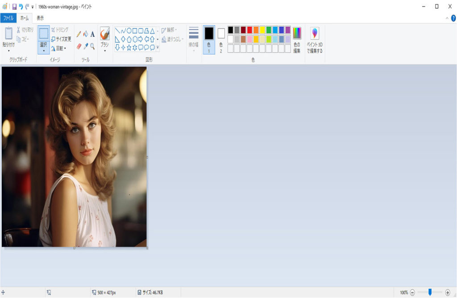Select the Magnifier tool
The image size is (457, 298).
coord(92,46)
